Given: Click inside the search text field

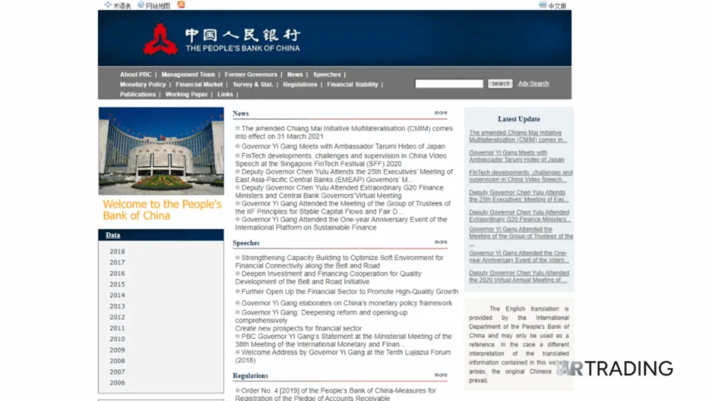Looking at the screenshot, I should tap(449, 84).
